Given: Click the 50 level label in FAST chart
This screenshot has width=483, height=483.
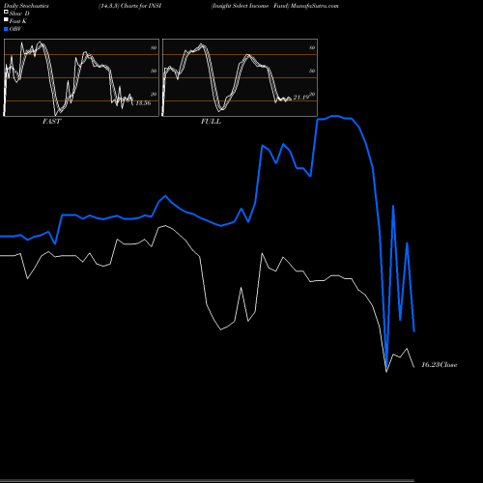Looking at the screenshot, I should coord(154,71).
